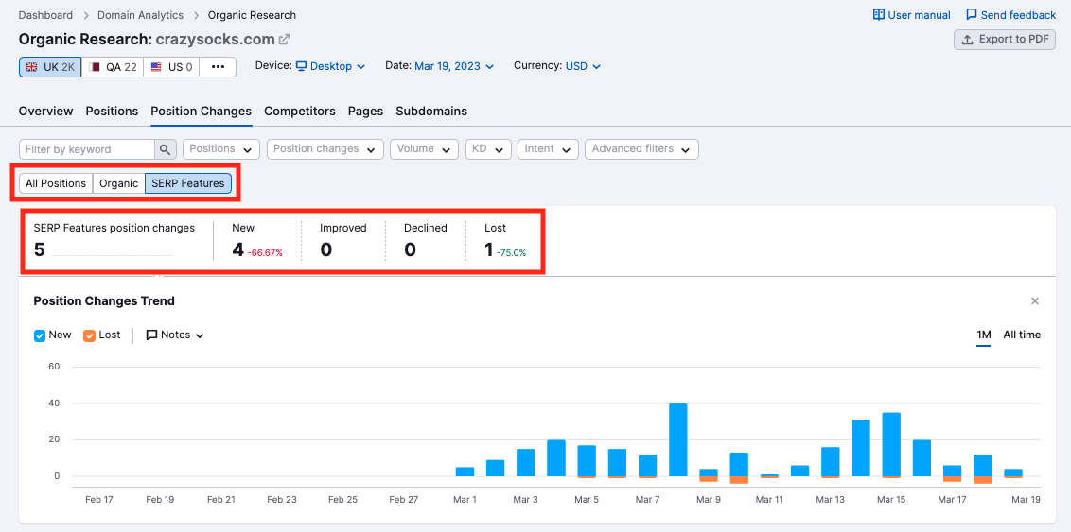1071x532 pixels.
Task: Go to Domain Analytics breadcrumb
Action: (x=141, y=15)
